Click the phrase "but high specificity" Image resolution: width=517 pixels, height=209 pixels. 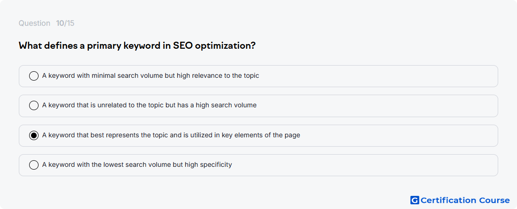[203, 164]
